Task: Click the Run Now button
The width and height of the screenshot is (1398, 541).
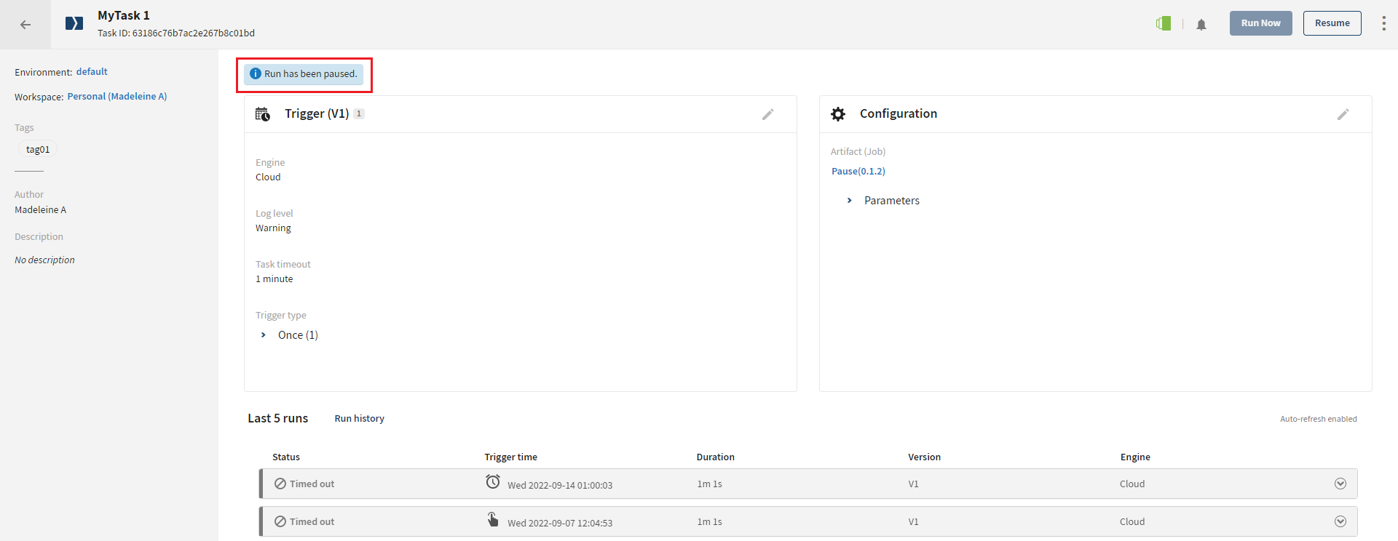Action: [1260, 23]
